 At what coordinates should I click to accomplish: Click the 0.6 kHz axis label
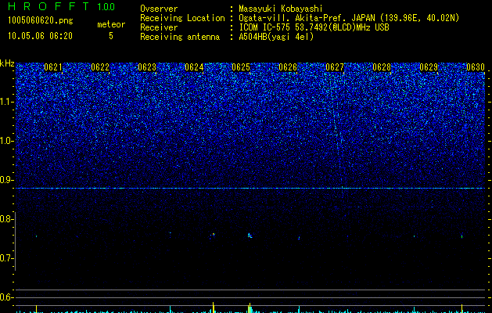[x=6, y=297]
